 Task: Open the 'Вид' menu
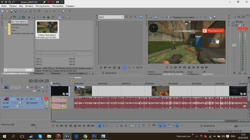tap(21, 6)
